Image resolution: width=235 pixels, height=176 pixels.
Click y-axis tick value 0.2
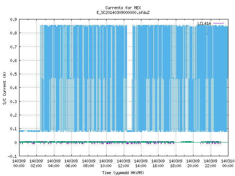tap(13, 115)
